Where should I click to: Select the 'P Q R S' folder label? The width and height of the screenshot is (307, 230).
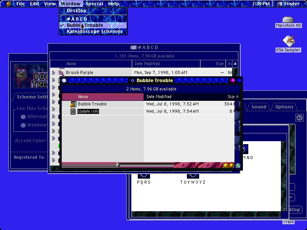pos(144,182)
